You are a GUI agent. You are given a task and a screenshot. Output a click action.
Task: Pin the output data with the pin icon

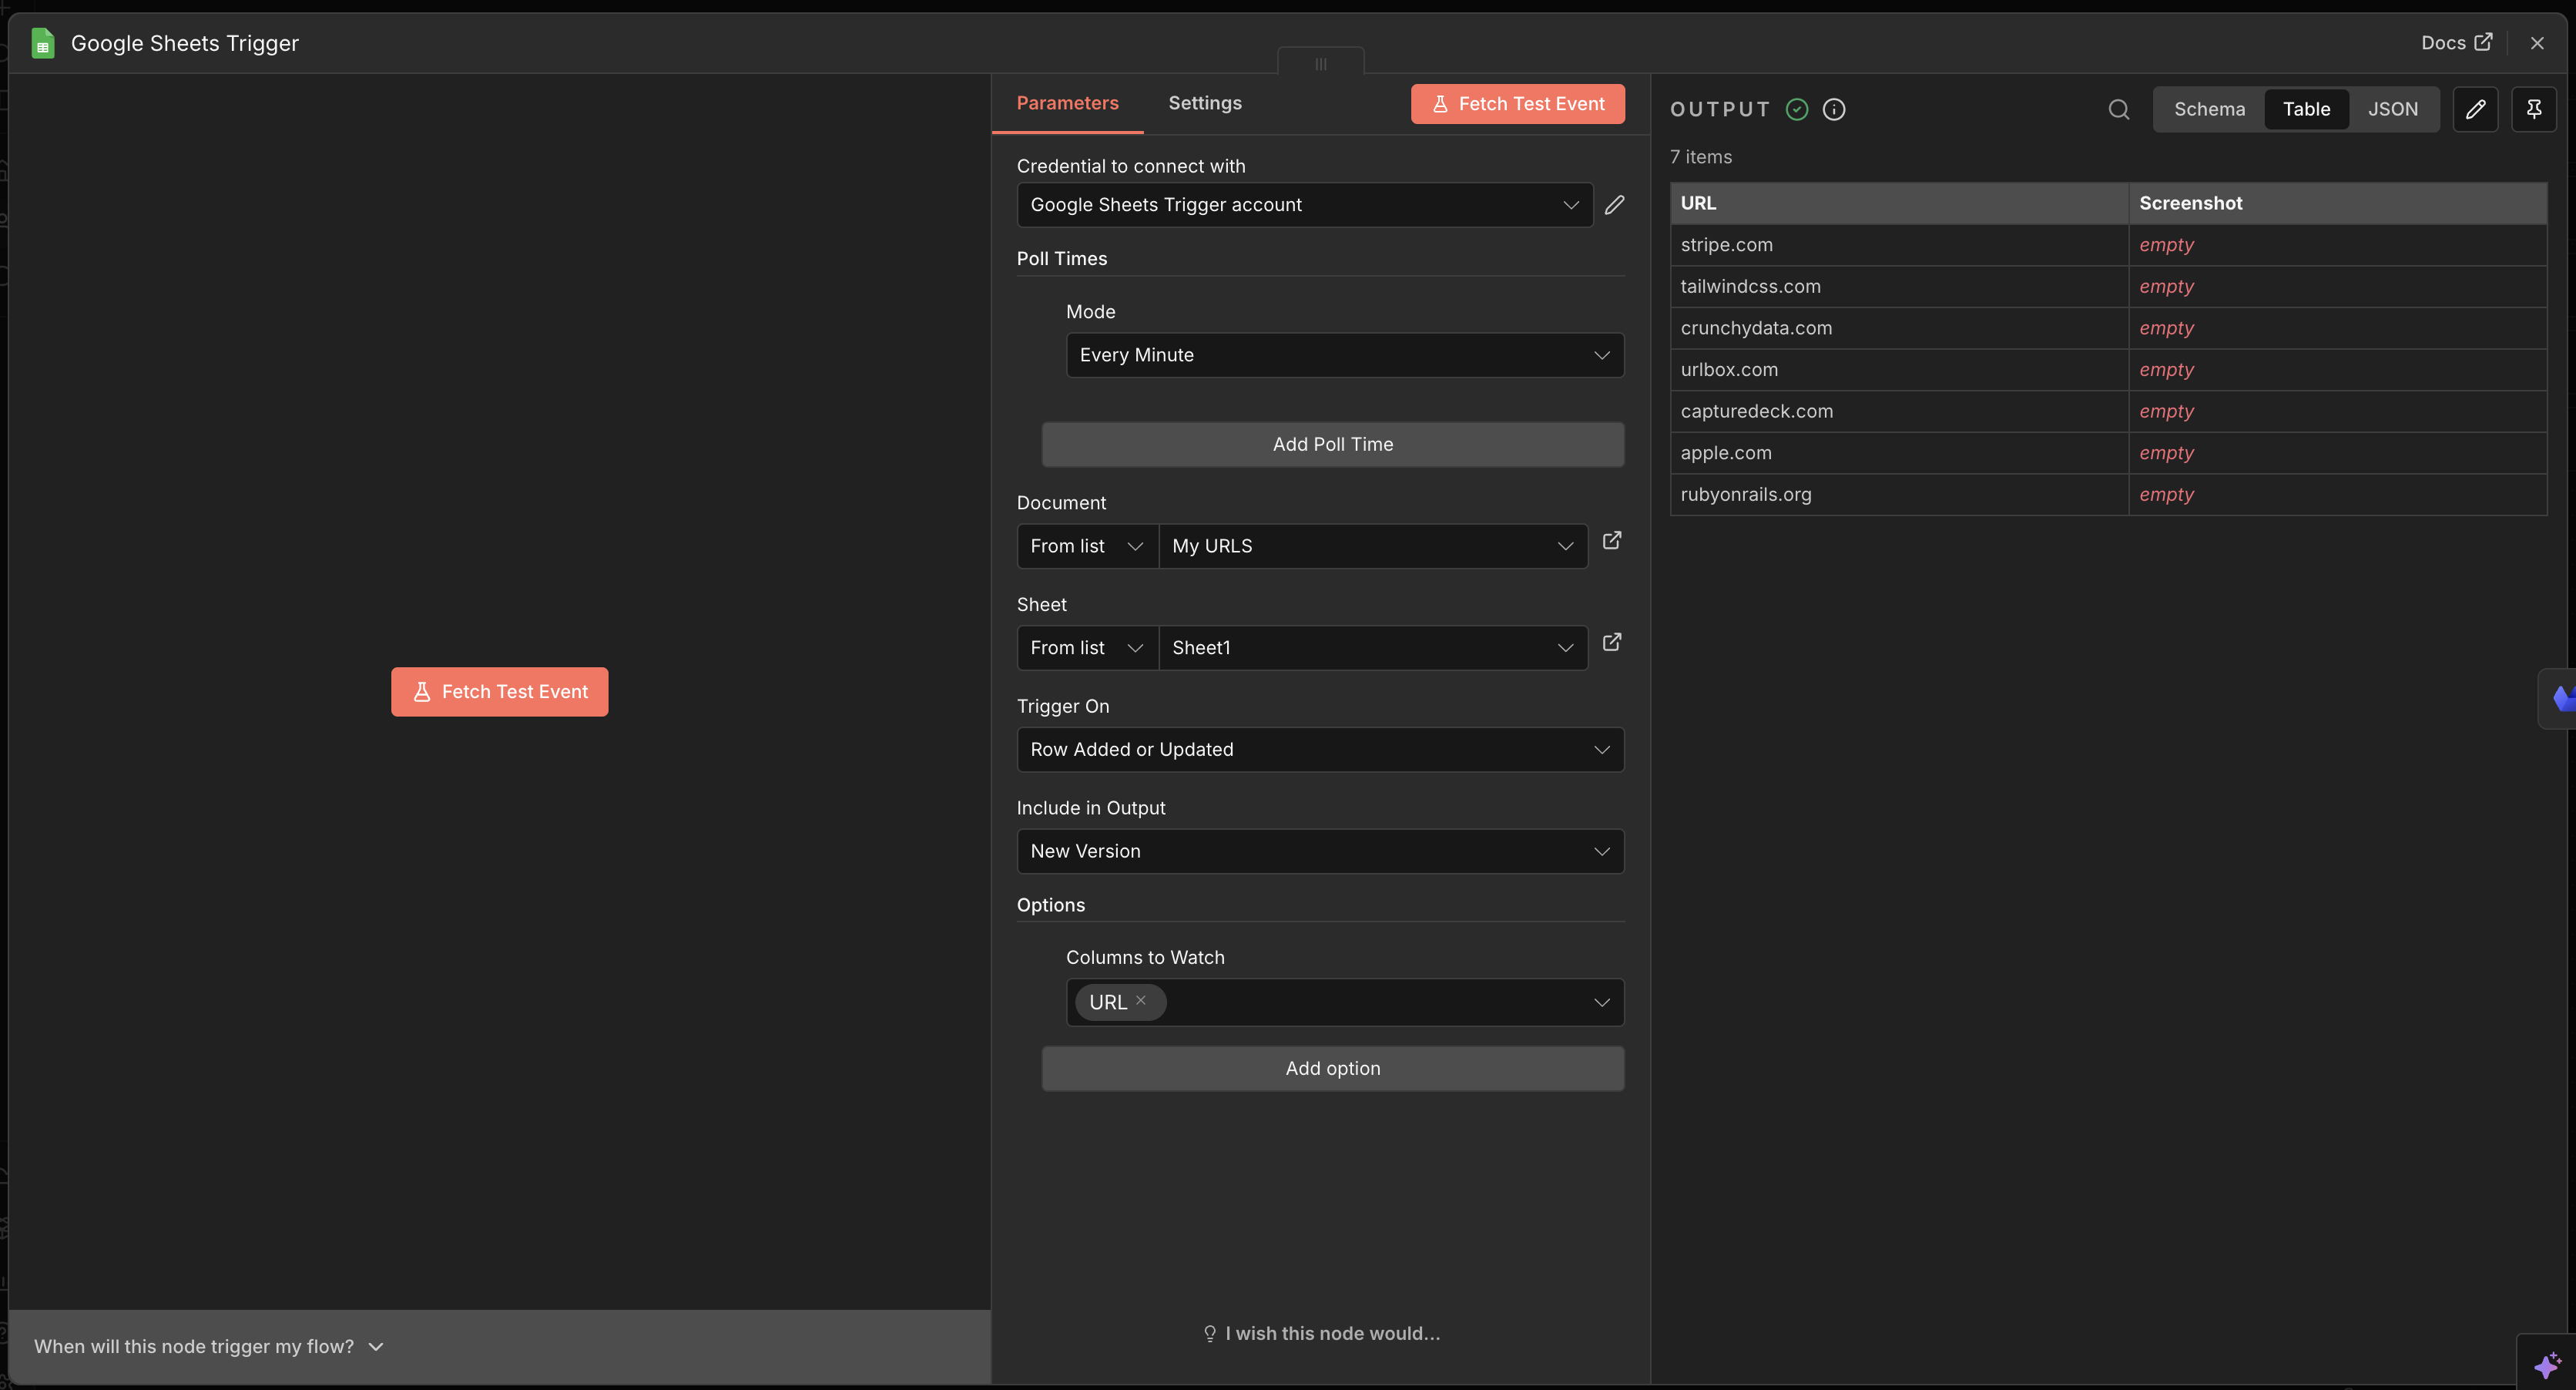[2535, 109]
